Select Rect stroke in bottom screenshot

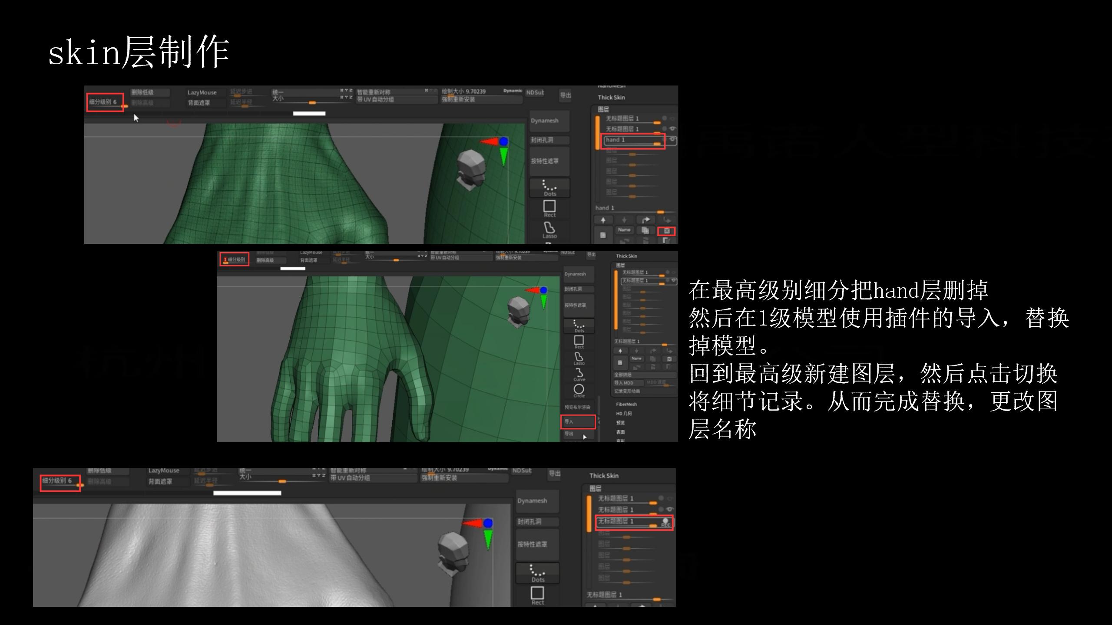[538, 595]
